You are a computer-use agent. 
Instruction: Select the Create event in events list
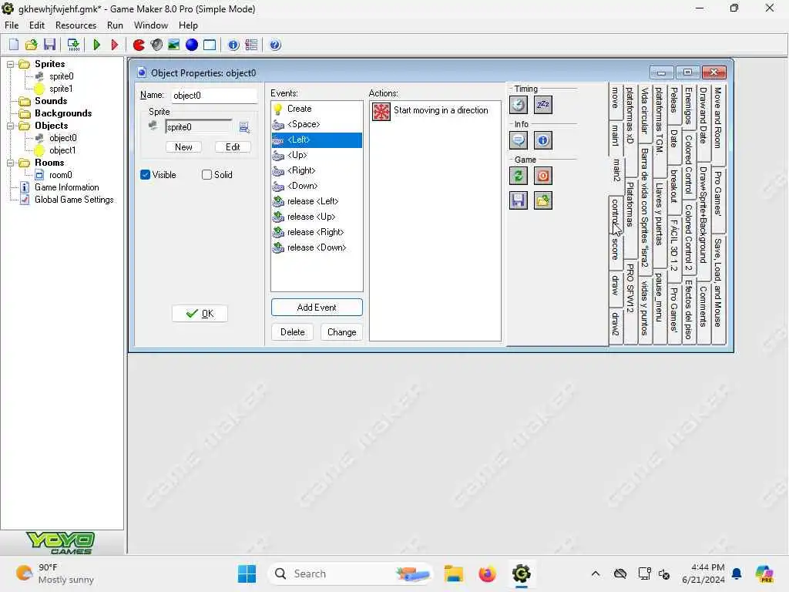pos(317,109)
